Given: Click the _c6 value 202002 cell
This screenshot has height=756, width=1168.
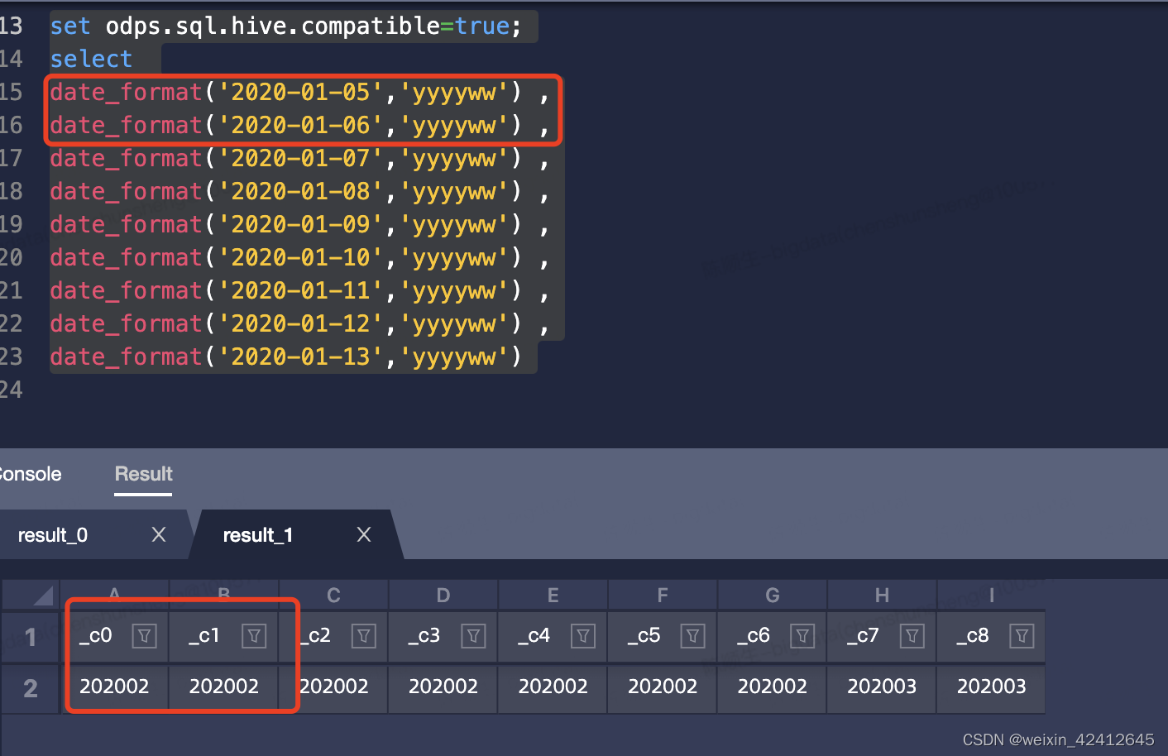Looking at the screenshot, I should [773, 687].
